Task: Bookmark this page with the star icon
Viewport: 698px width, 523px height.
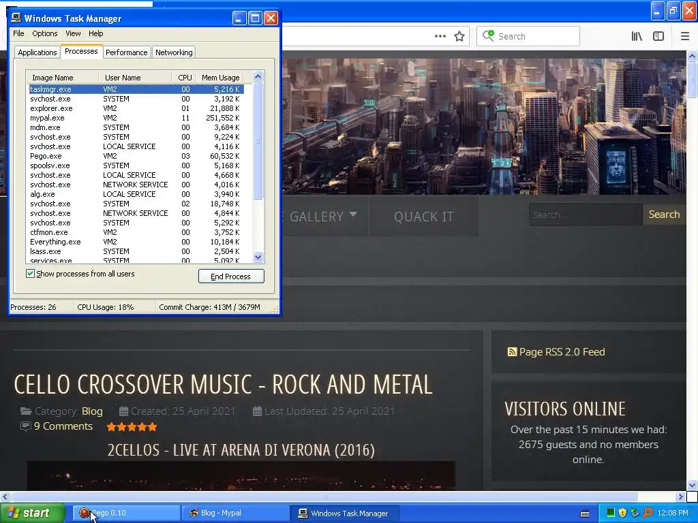Action: (x=459, y=37)
